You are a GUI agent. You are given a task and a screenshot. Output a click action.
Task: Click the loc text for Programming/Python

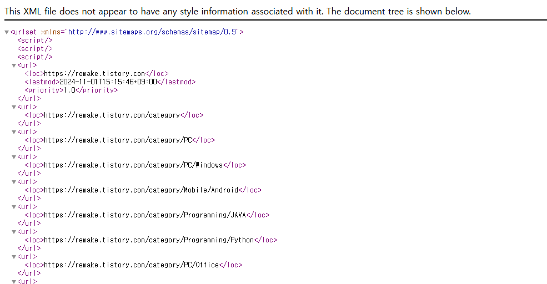click(149, 240)
